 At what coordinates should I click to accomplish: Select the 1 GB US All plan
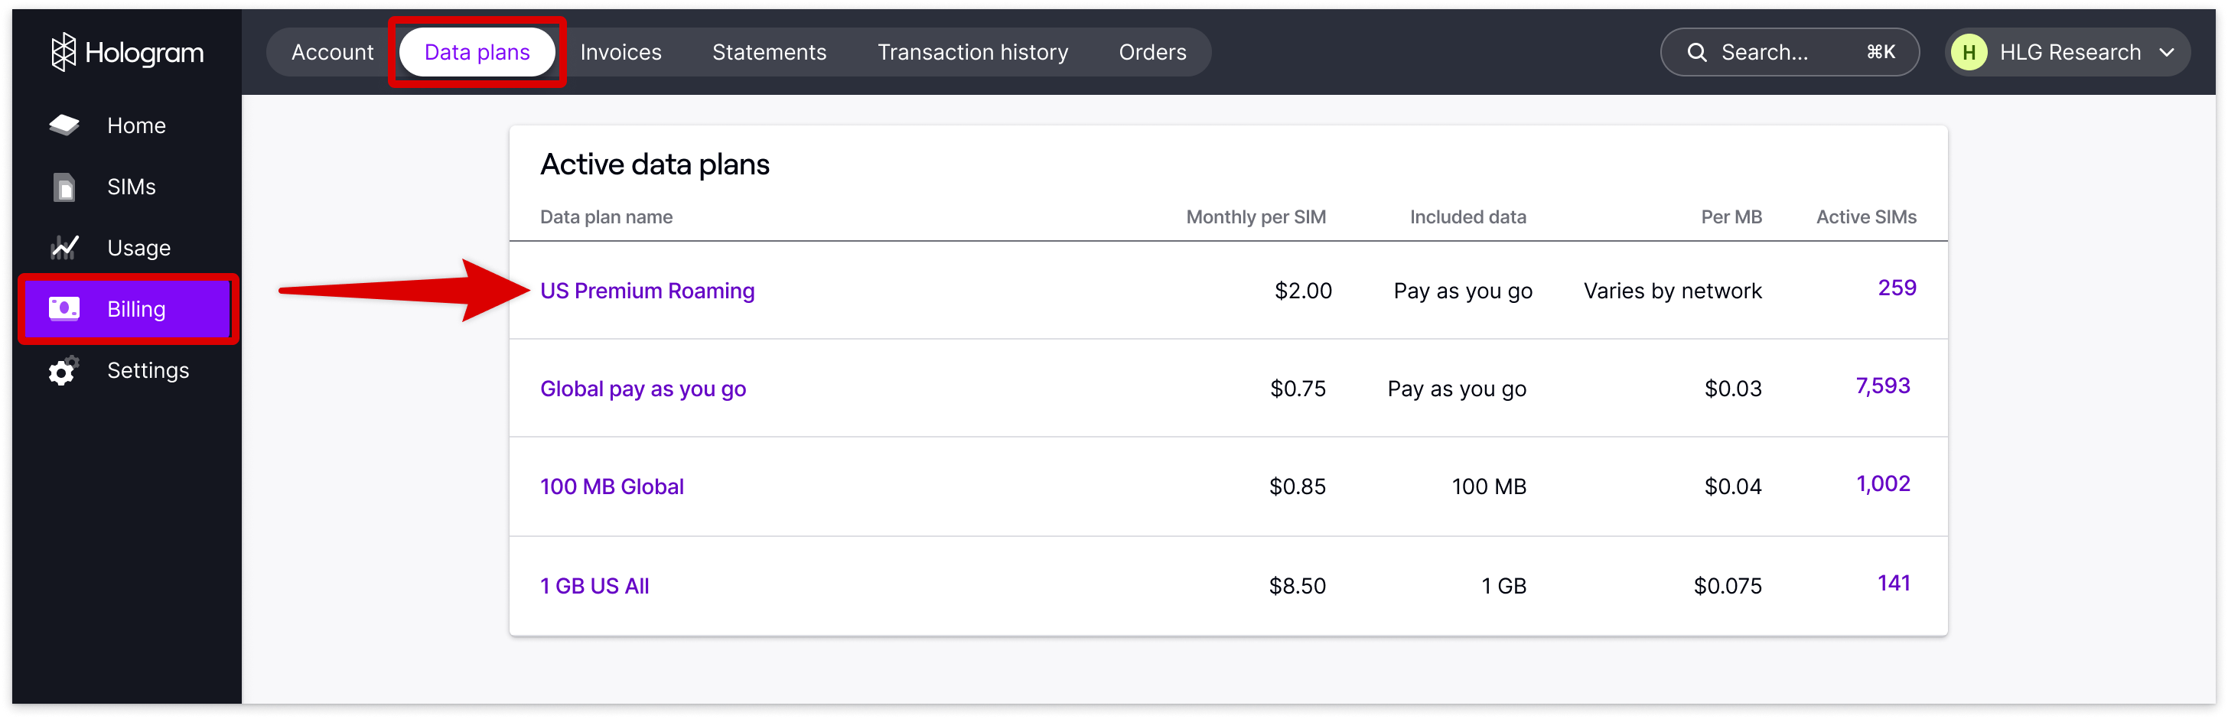[594, 585]
